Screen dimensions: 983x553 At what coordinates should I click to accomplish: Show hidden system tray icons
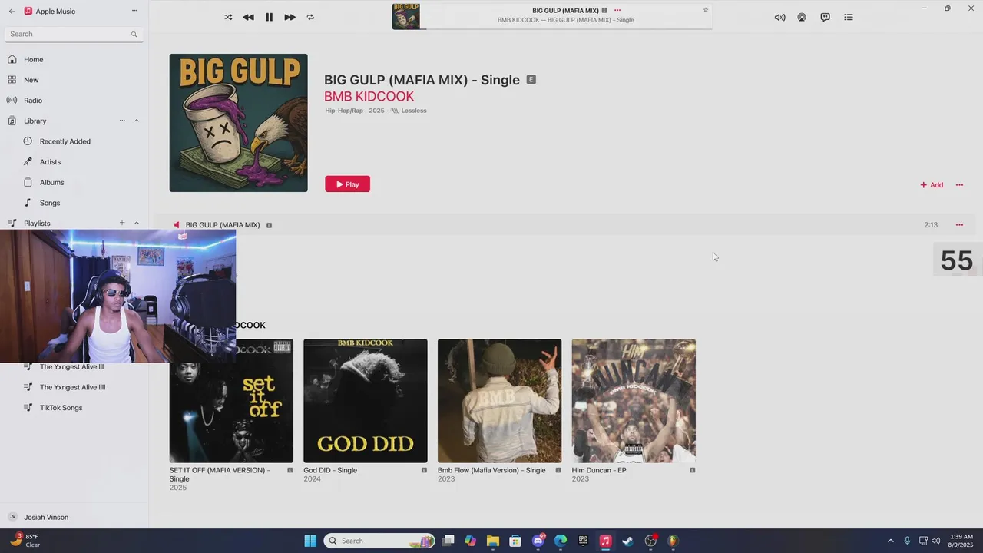click(x=891, y=541)
